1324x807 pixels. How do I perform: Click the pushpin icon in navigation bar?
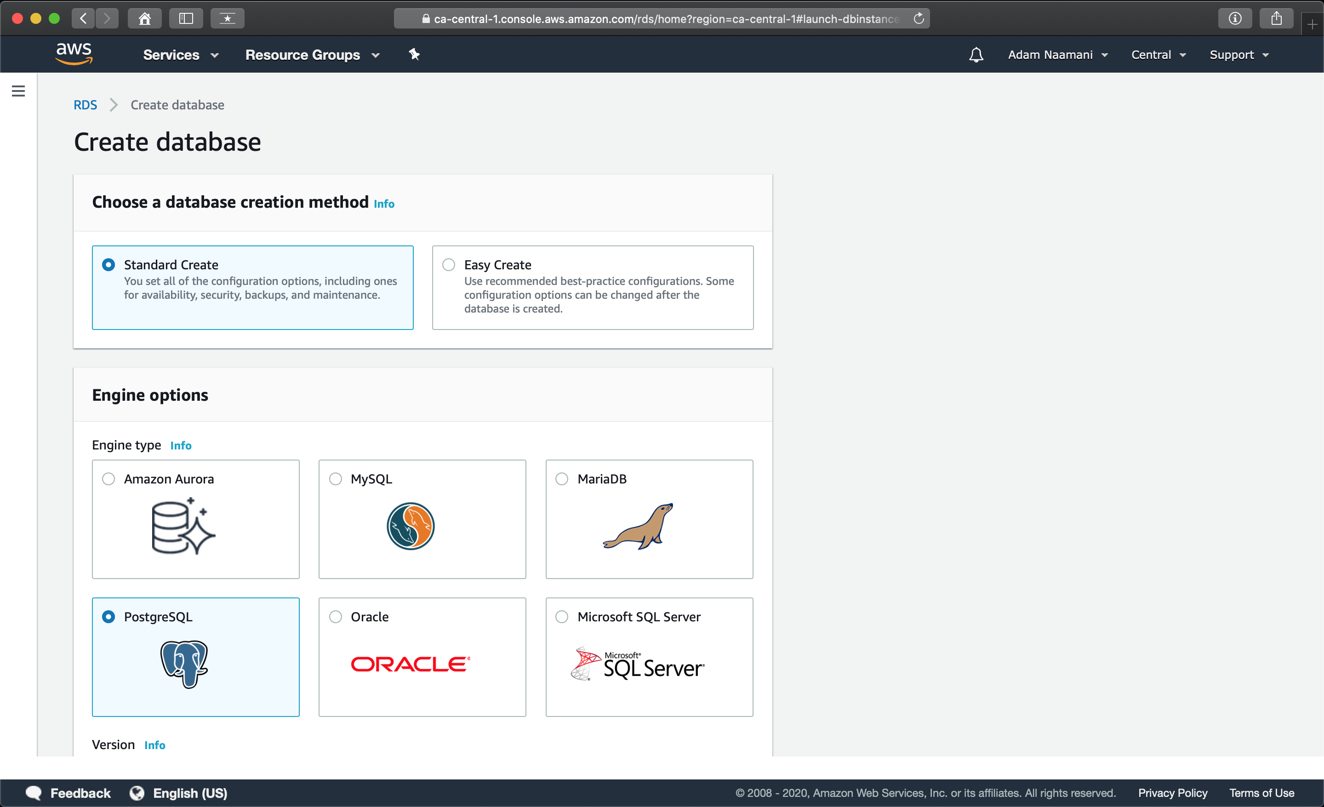coord(414,54)
